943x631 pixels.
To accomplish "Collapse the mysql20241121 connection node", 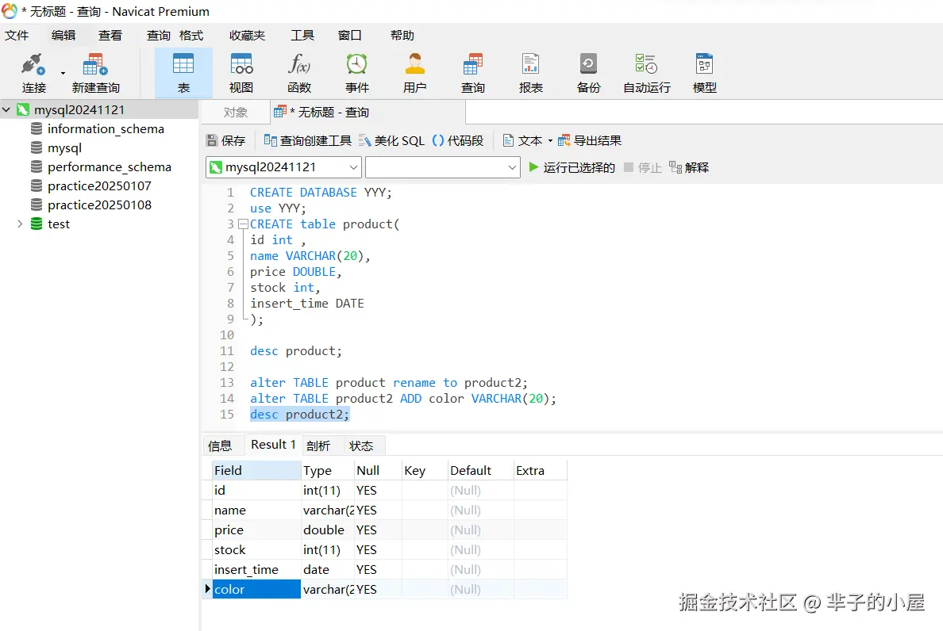I will click(x=6, y=110).
